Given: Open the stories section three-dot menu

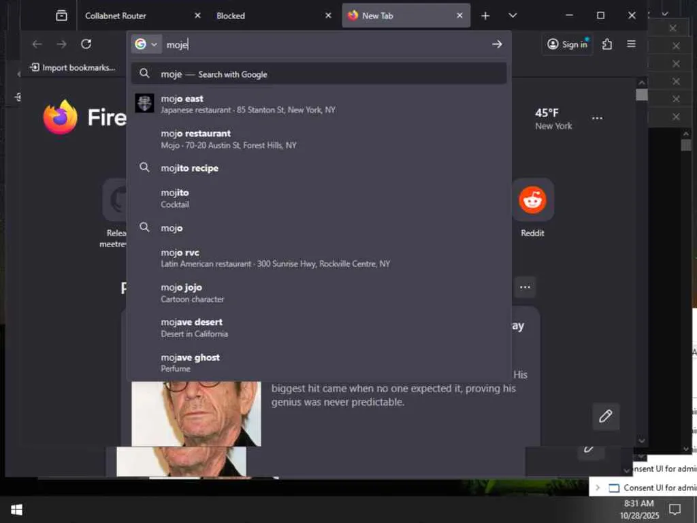Looking at the screenshot, I should click(525, 287).
